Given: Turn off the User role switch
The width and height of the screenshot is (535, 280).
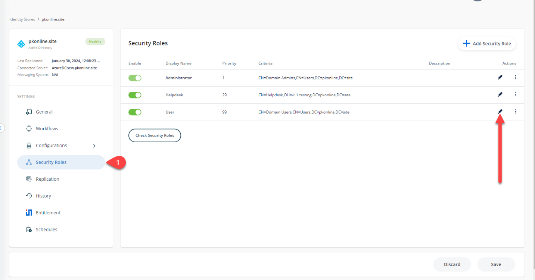Looking at the screenshot, I should coord(135,112).
